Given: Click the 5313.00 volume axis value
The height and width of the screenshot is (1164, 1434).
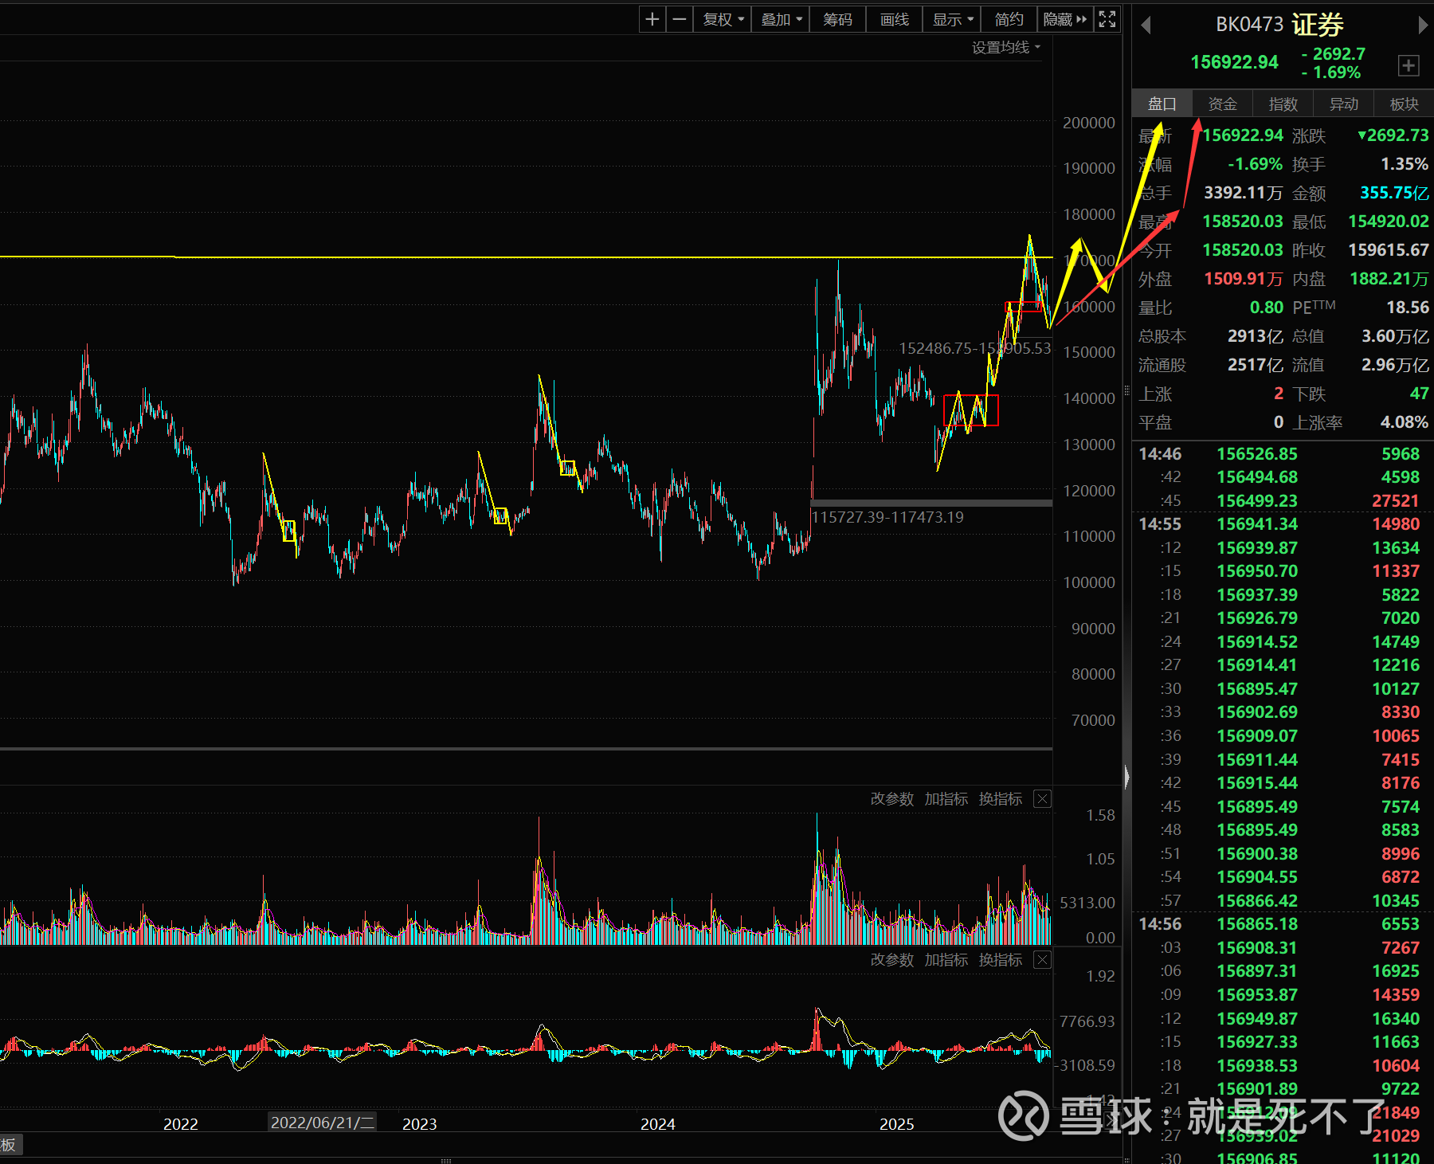Looking at the screenshot, I should click(1087, 903).
